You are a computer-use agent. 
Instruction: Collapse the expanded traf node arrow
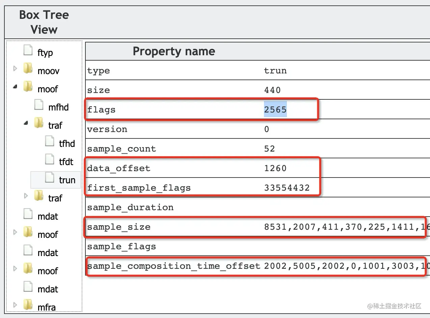(26, 123)
